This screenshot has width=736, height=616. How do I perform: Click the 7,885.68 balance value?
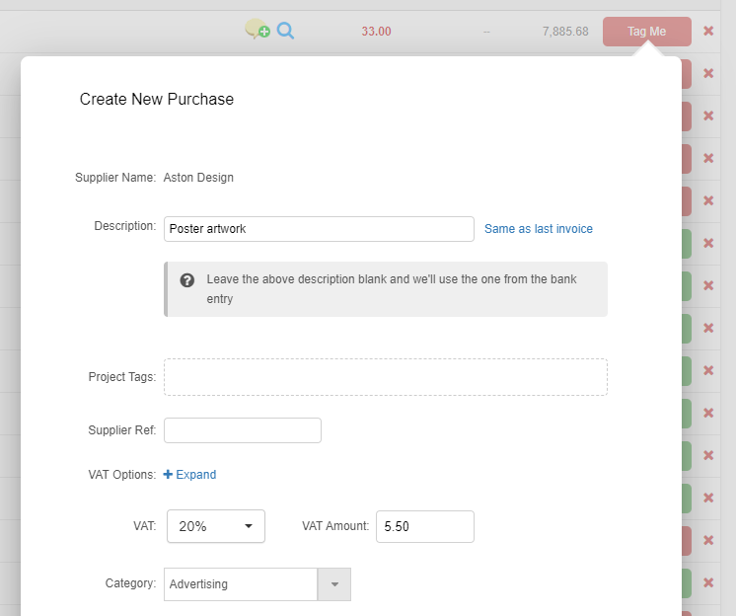[x=565, y=32]
